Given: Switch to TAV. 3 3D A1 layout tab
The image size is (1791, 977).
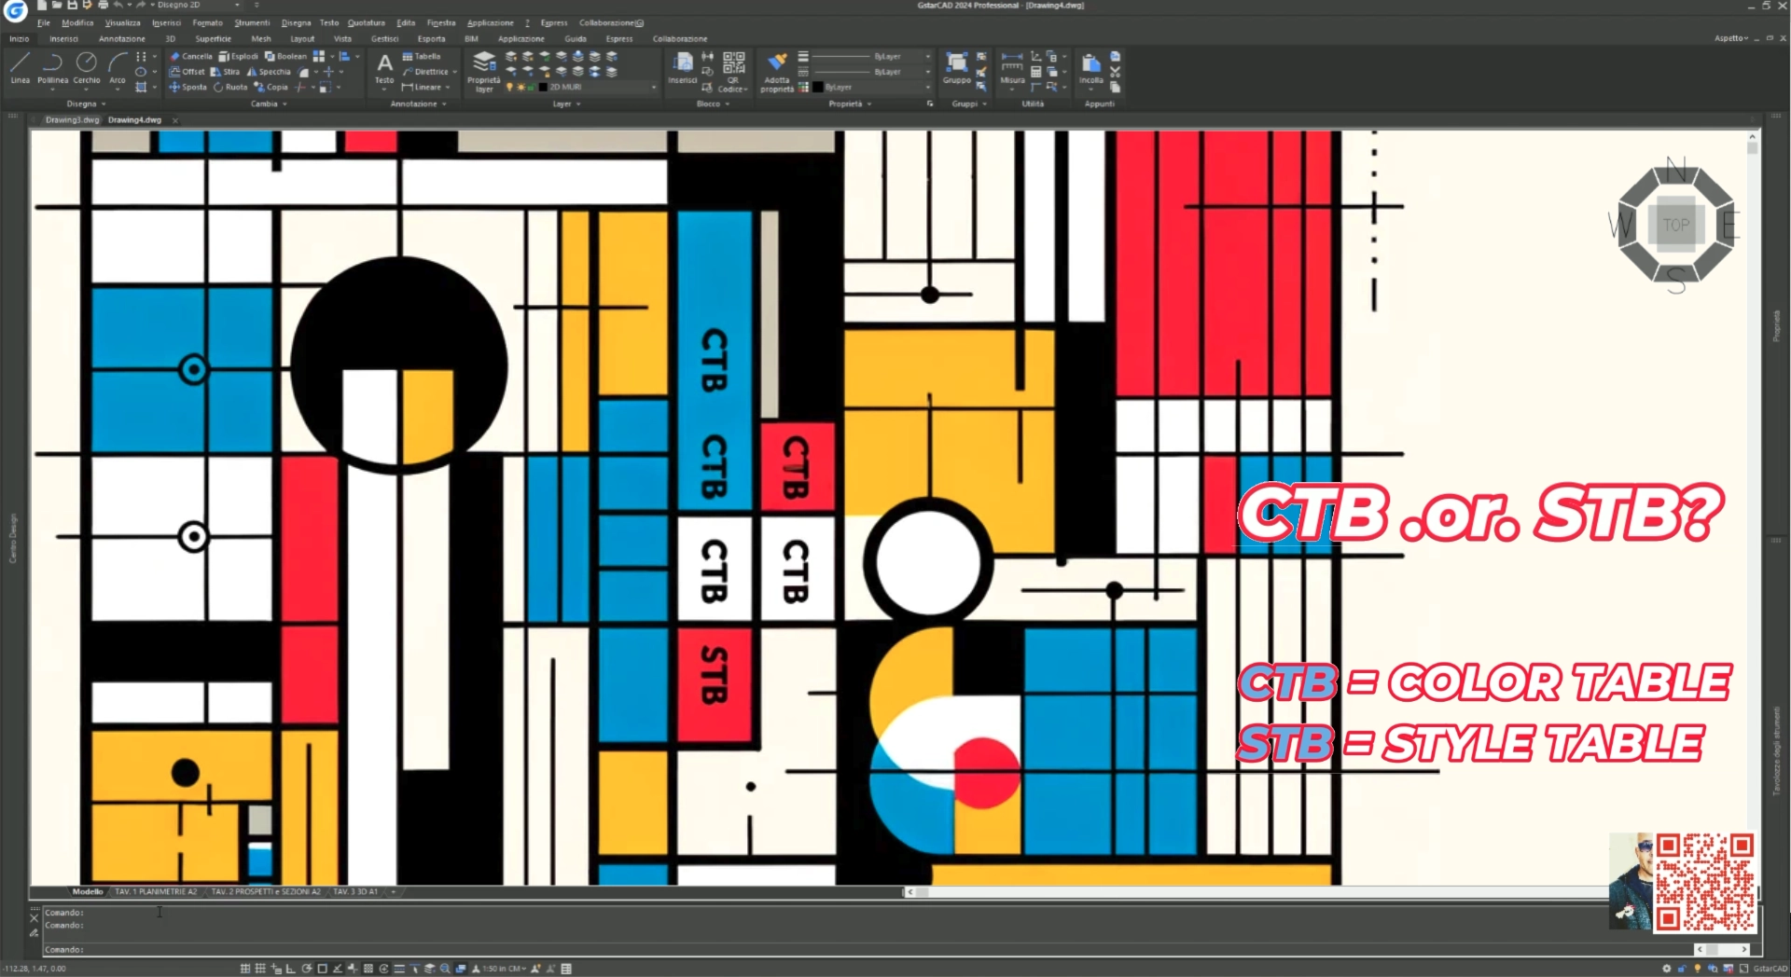Looking at the screenshot, I should pos(355,891).
